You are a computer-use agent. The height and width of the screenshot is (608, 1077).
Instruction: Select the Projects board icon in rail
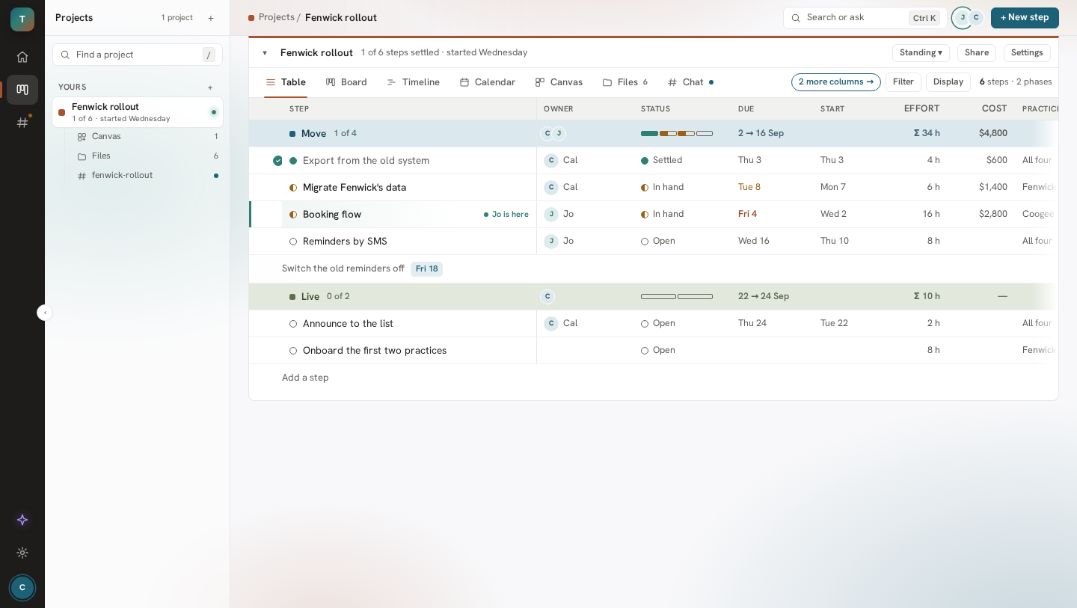pyautogui.click(x=22, y=90)
